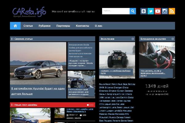Open the VK social page icon
Image resolution: width=185 pixels, height=123 pixels.
click(x=144, y=11)
